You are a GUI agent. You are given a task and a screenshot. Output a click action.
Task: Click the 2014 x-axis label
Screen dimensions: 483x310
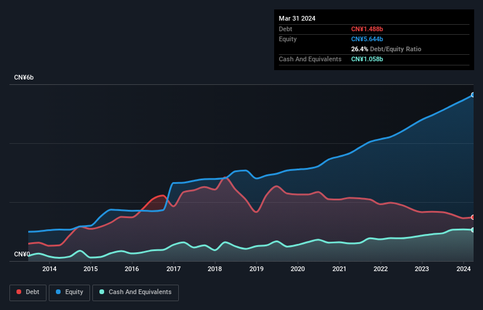point(49,269)
